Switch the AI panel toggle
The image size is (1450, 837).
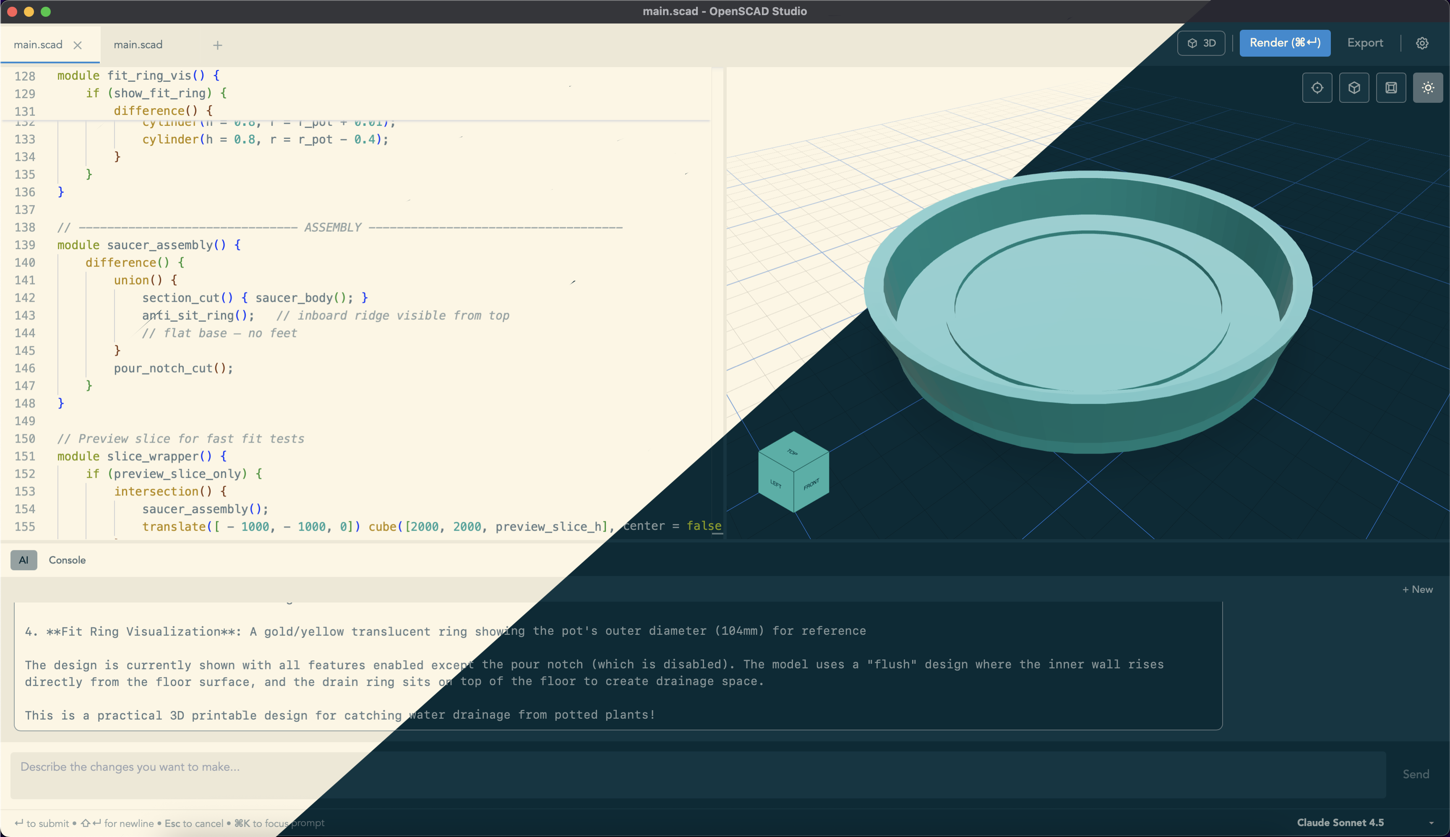pos(23,559)
